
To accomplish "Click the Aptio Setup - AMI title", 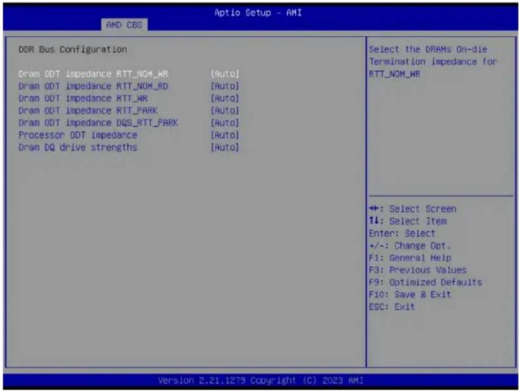I will tap(258, 12).
